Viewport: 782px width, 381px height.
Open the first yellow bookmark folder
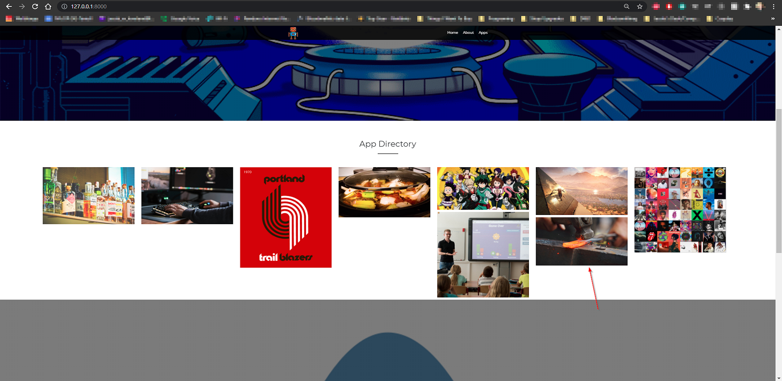point(444,18)
